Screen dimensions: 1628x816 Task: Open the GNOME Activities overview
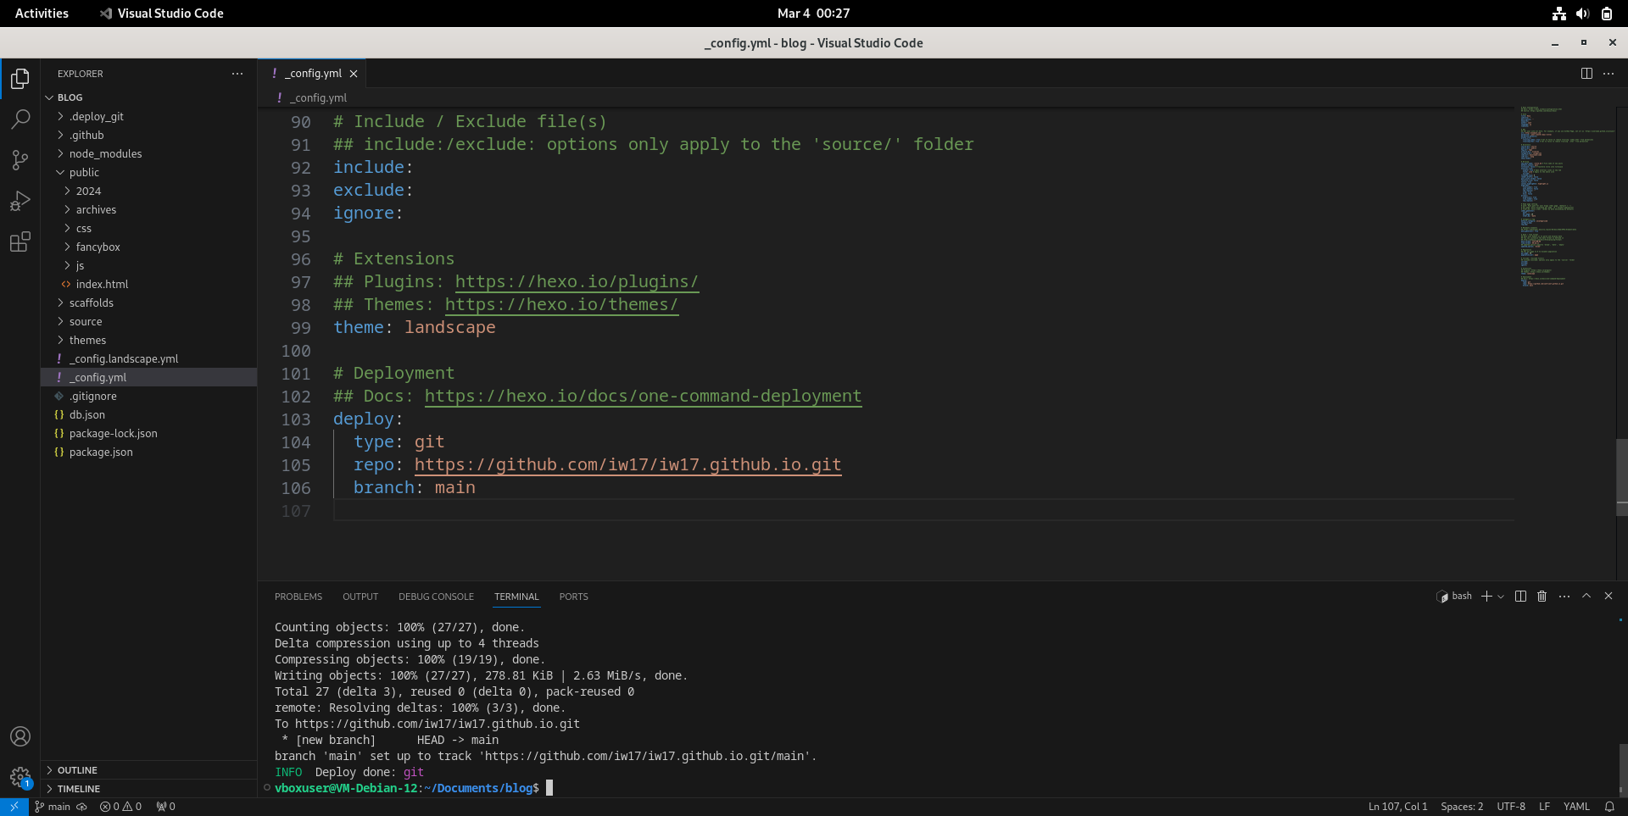(x=42, y=14)
